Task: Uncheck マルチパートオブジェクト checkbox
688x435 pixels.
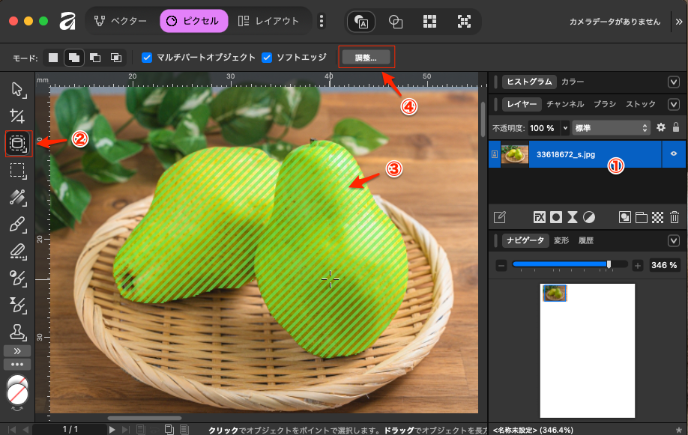Action: tap(147, 58)
